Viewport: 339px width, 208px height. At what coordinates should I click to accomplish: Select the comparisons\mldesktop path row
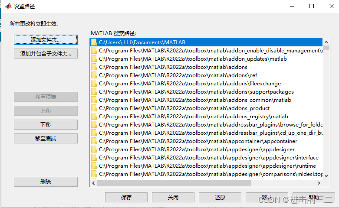(x=206, y=174)
